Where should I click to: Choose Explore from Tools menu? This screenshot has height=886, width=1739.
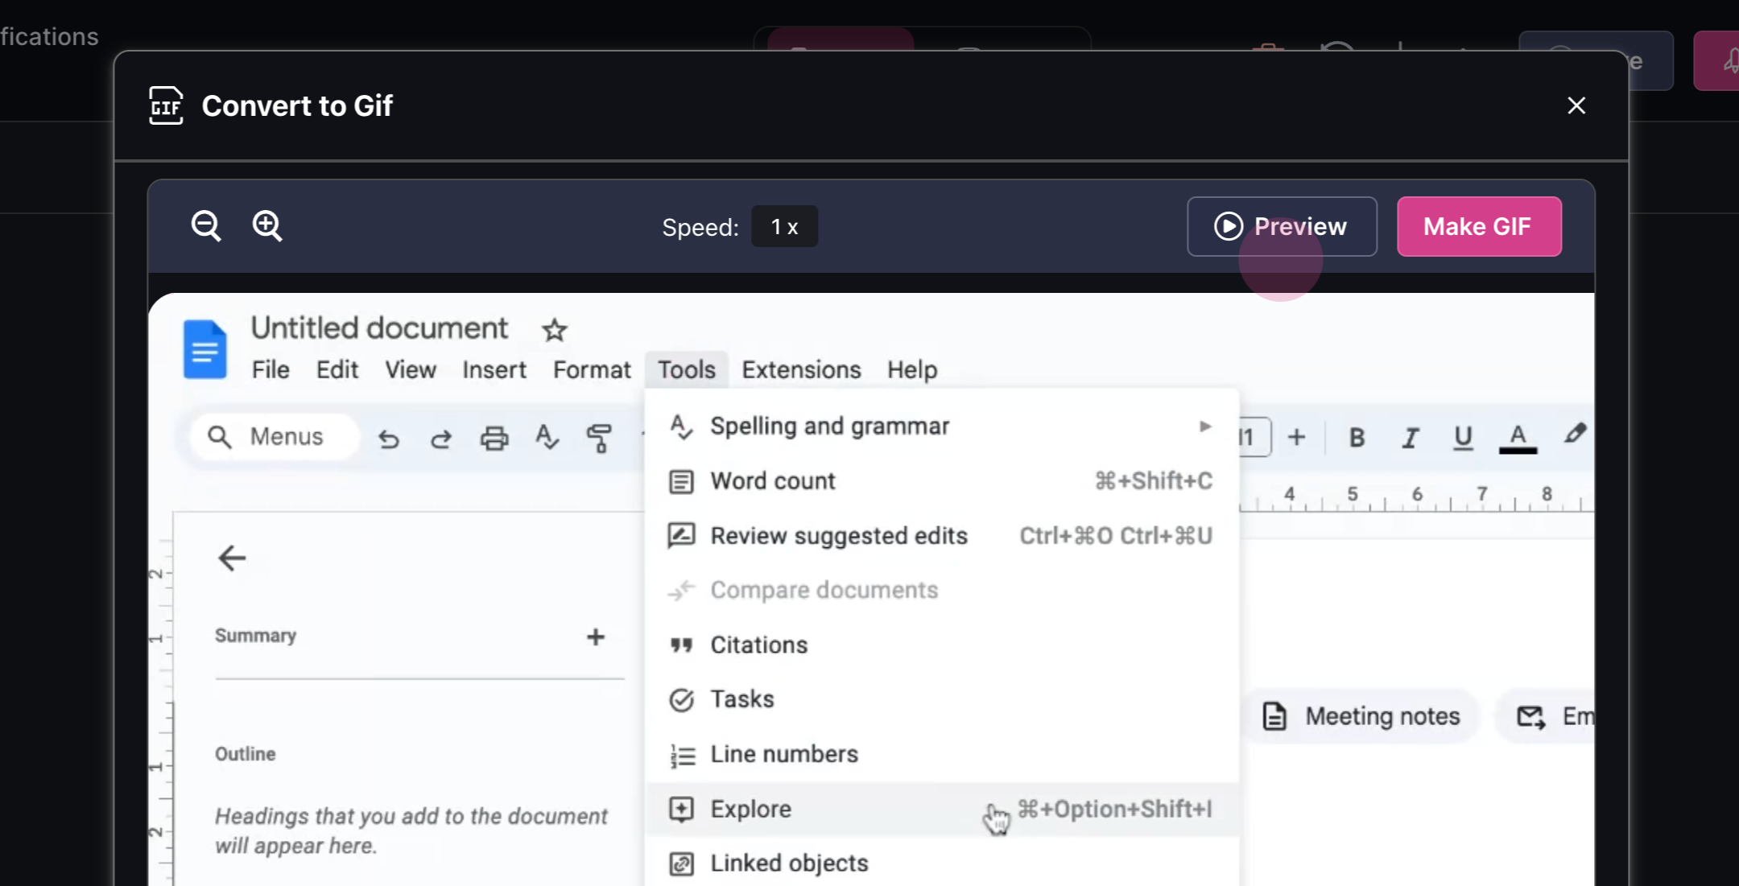tap(750, 809)
